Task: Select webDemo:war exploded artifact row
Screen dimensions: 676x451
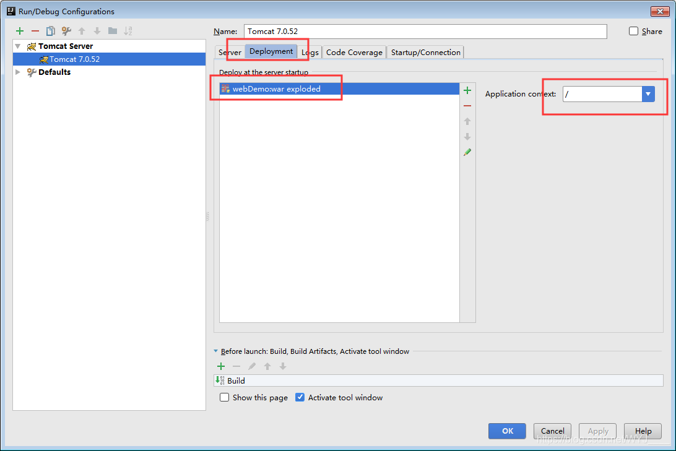Action: (x=339, y=88)
